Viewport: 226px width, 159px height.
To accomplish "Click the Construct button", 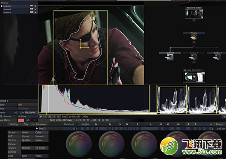I will click(x=69, y=124).
